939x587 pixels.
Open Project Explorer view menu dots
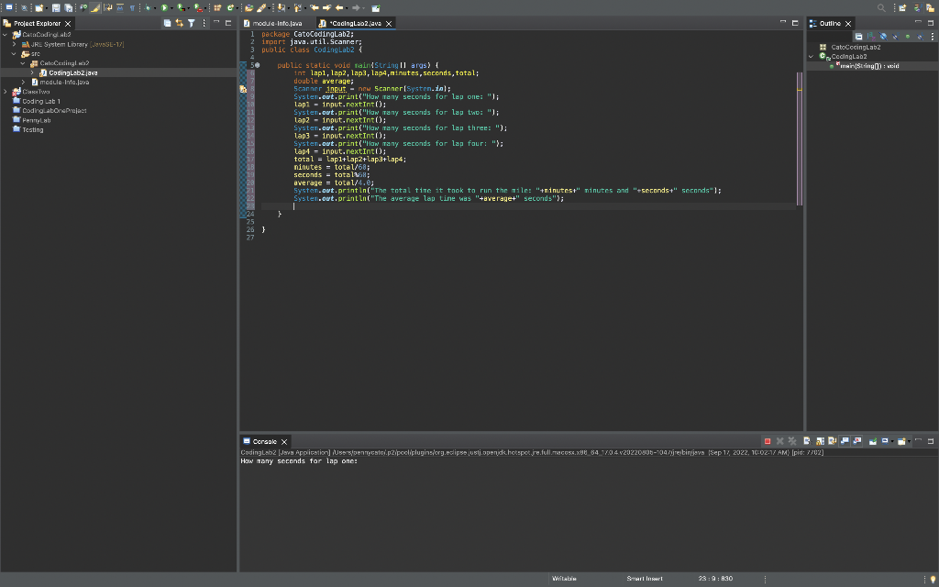tap(204, 23)
